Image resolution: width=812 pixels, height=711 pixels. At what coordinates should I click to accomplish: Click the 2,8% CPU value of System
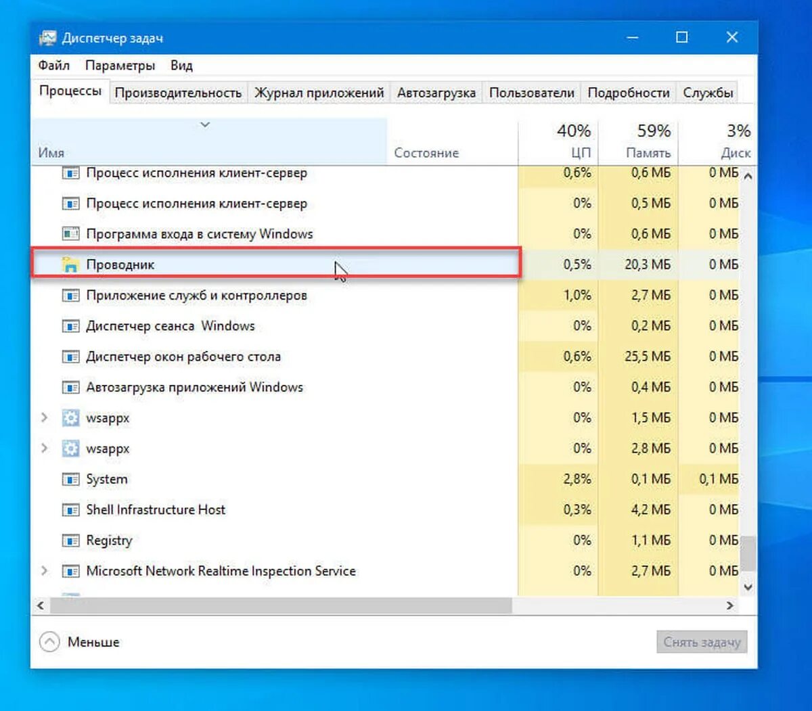pyautogui.click(x=577, y=480)
